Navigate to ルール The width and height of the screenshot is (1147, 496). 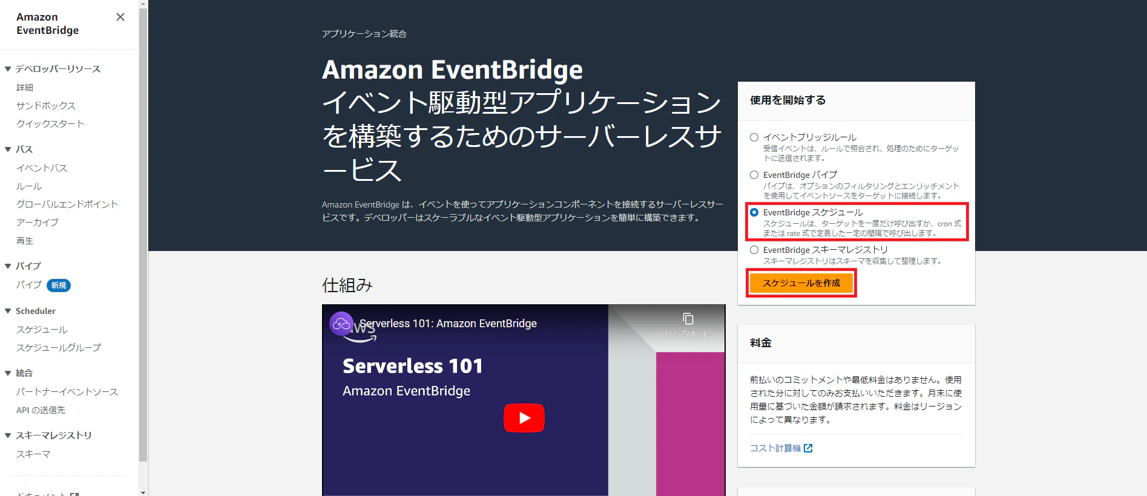pyautogui.click(x=29, y=186)
